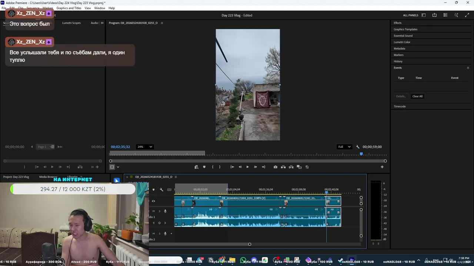This screenshot has width=474, height=266.
Task: Expand the Lumetri Color panel
Action: point(402,42)
